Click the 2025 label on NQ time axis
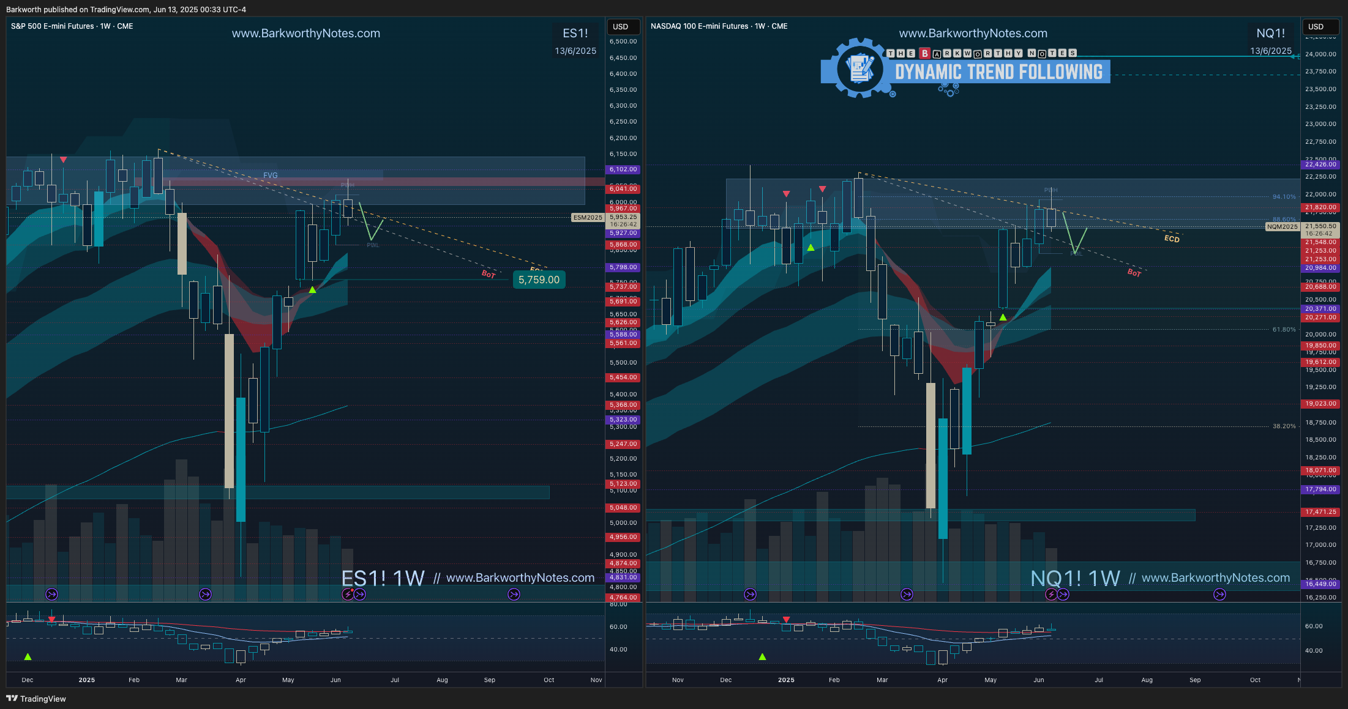Screen dimensions: 1348x709 tap(786, 680)
